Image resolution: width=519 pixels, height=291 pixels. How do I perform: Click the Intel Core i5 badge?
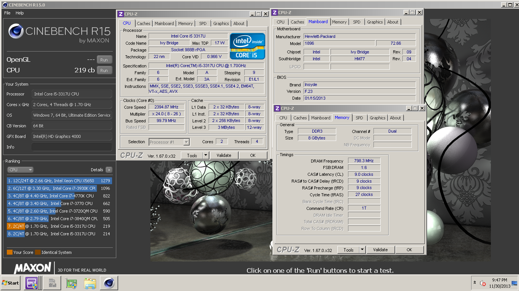pyautogui.click(x=247, y=46)
